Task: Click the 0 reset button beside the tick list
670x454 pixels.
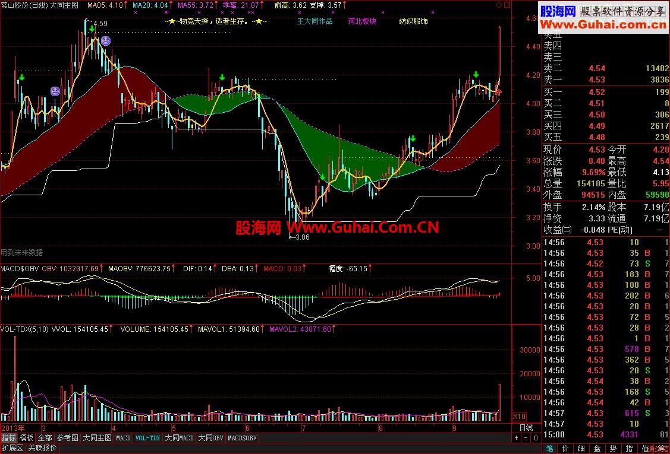Action: pyautogui.click(x=536, y=438)
